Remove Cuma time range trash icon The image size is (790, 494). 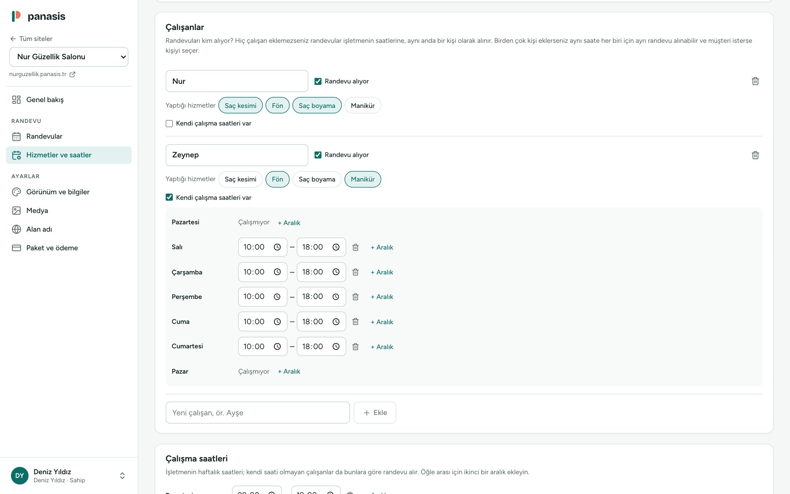tap(355, 322)
